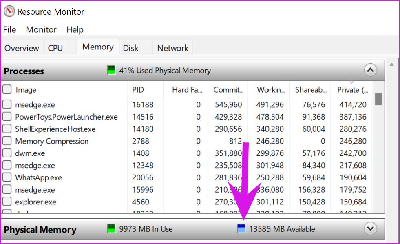Collapse the Processes section
Image resolution: width=400 pixels, height=244 pixels.
click(370, 70)
